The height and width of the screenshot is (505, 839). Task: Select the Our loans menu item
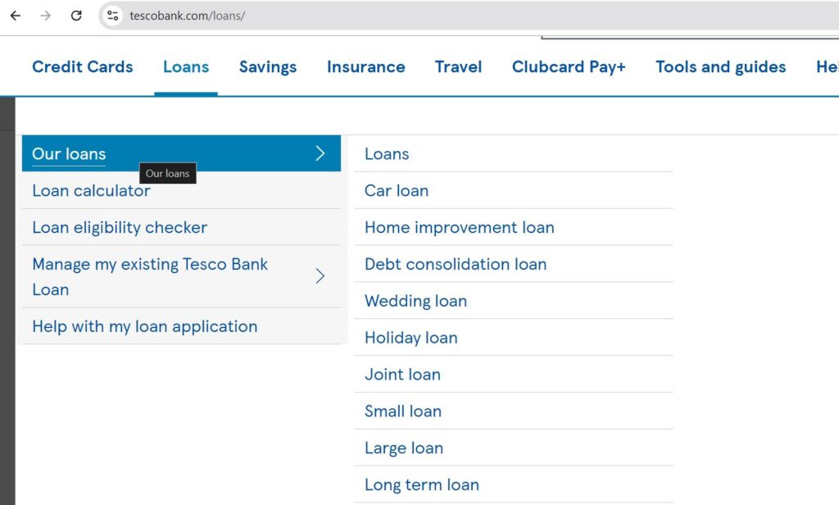181,153
